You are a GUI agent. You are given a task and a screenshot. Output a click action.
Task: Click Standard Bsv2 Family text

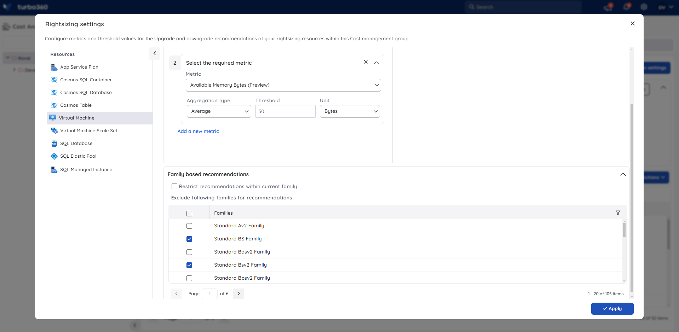pyautogui.click(x=240, y=265)
